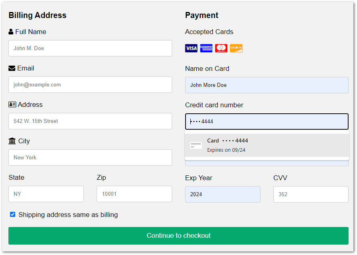Screen dimensions: 357x255
Task: Select the saved card ending 4444 suggestion
Action: pyautogui.click(x=266, y=145)
